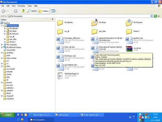Open the Address bar dropdown arrow
This screenshot has width=162, height=122.
tap(151, 16)
